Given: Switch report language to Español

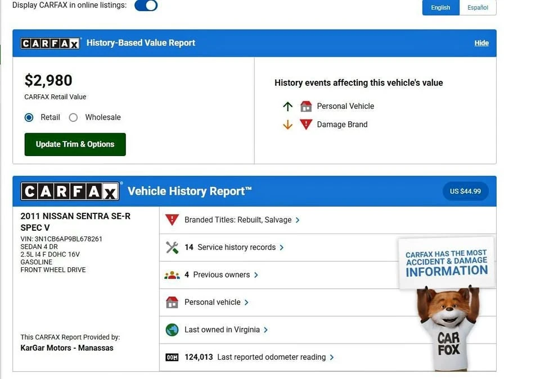Looking at the screenshot, I should [478, 7].
